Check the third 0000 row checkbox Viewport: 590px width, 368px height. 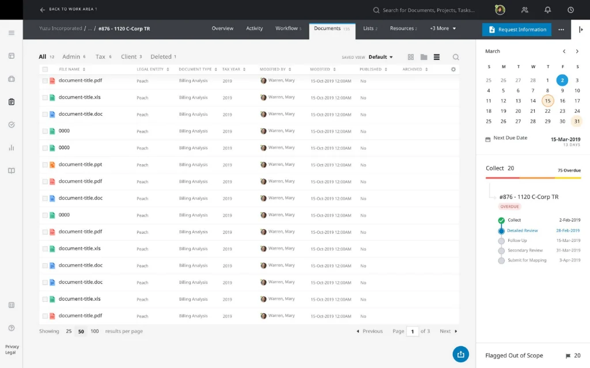click(x=45, y=215)
